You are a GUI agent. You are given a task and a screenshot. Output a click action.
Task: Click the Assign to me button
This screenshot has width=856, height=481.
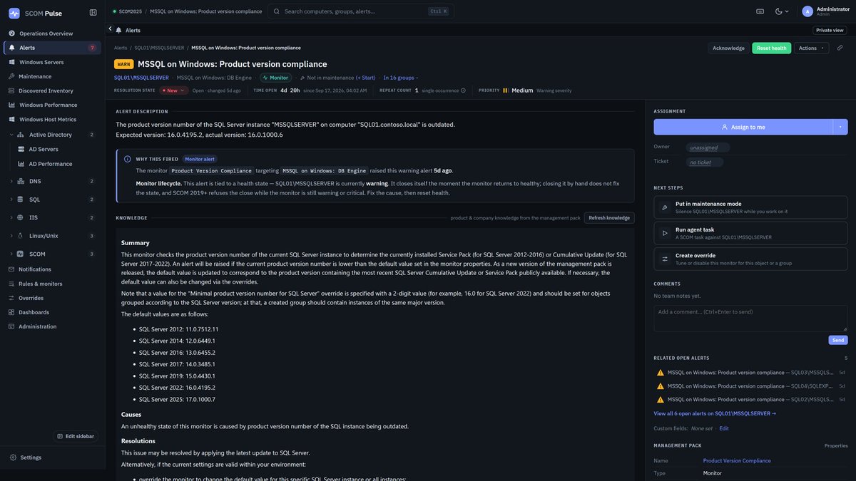coord(743,127)
